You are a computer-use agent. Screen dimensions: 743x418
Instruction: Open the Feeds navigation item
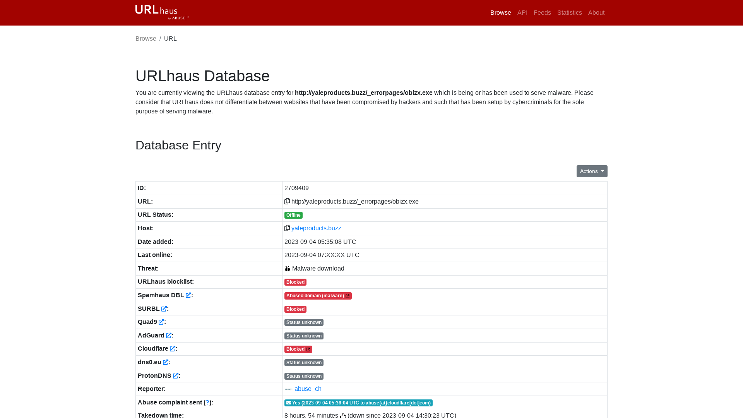[x=542, y=13]
